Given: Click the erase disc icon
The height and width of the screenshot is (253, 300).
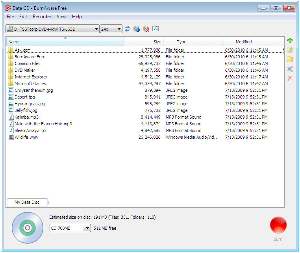Looking at the screenshot, I should coord(146,29).
